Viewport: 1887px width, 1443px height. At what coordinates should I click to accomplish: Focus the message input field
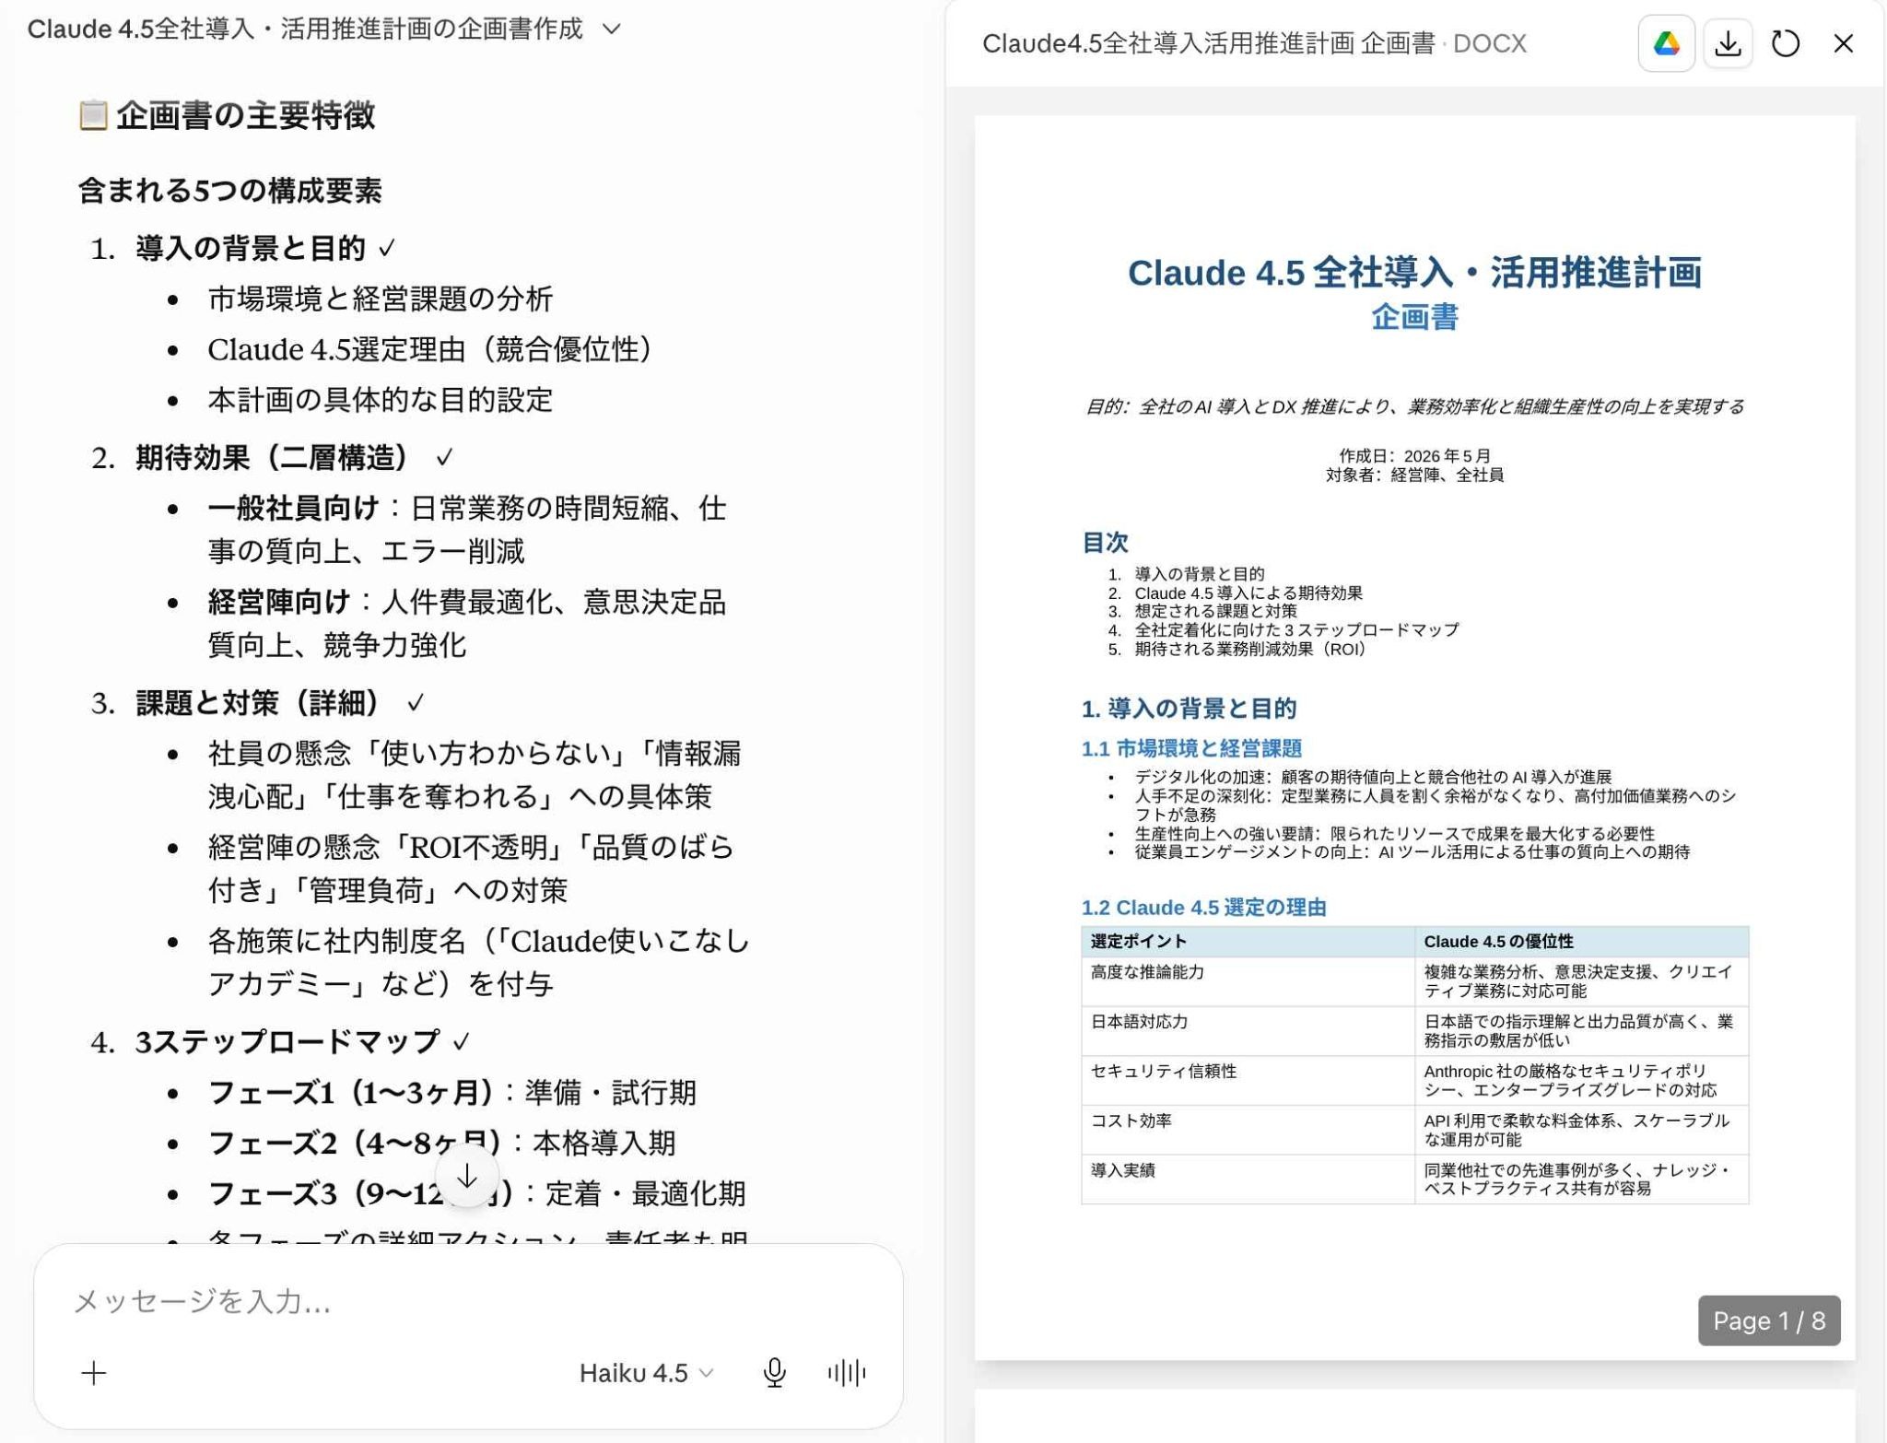tap(468, 1301)
